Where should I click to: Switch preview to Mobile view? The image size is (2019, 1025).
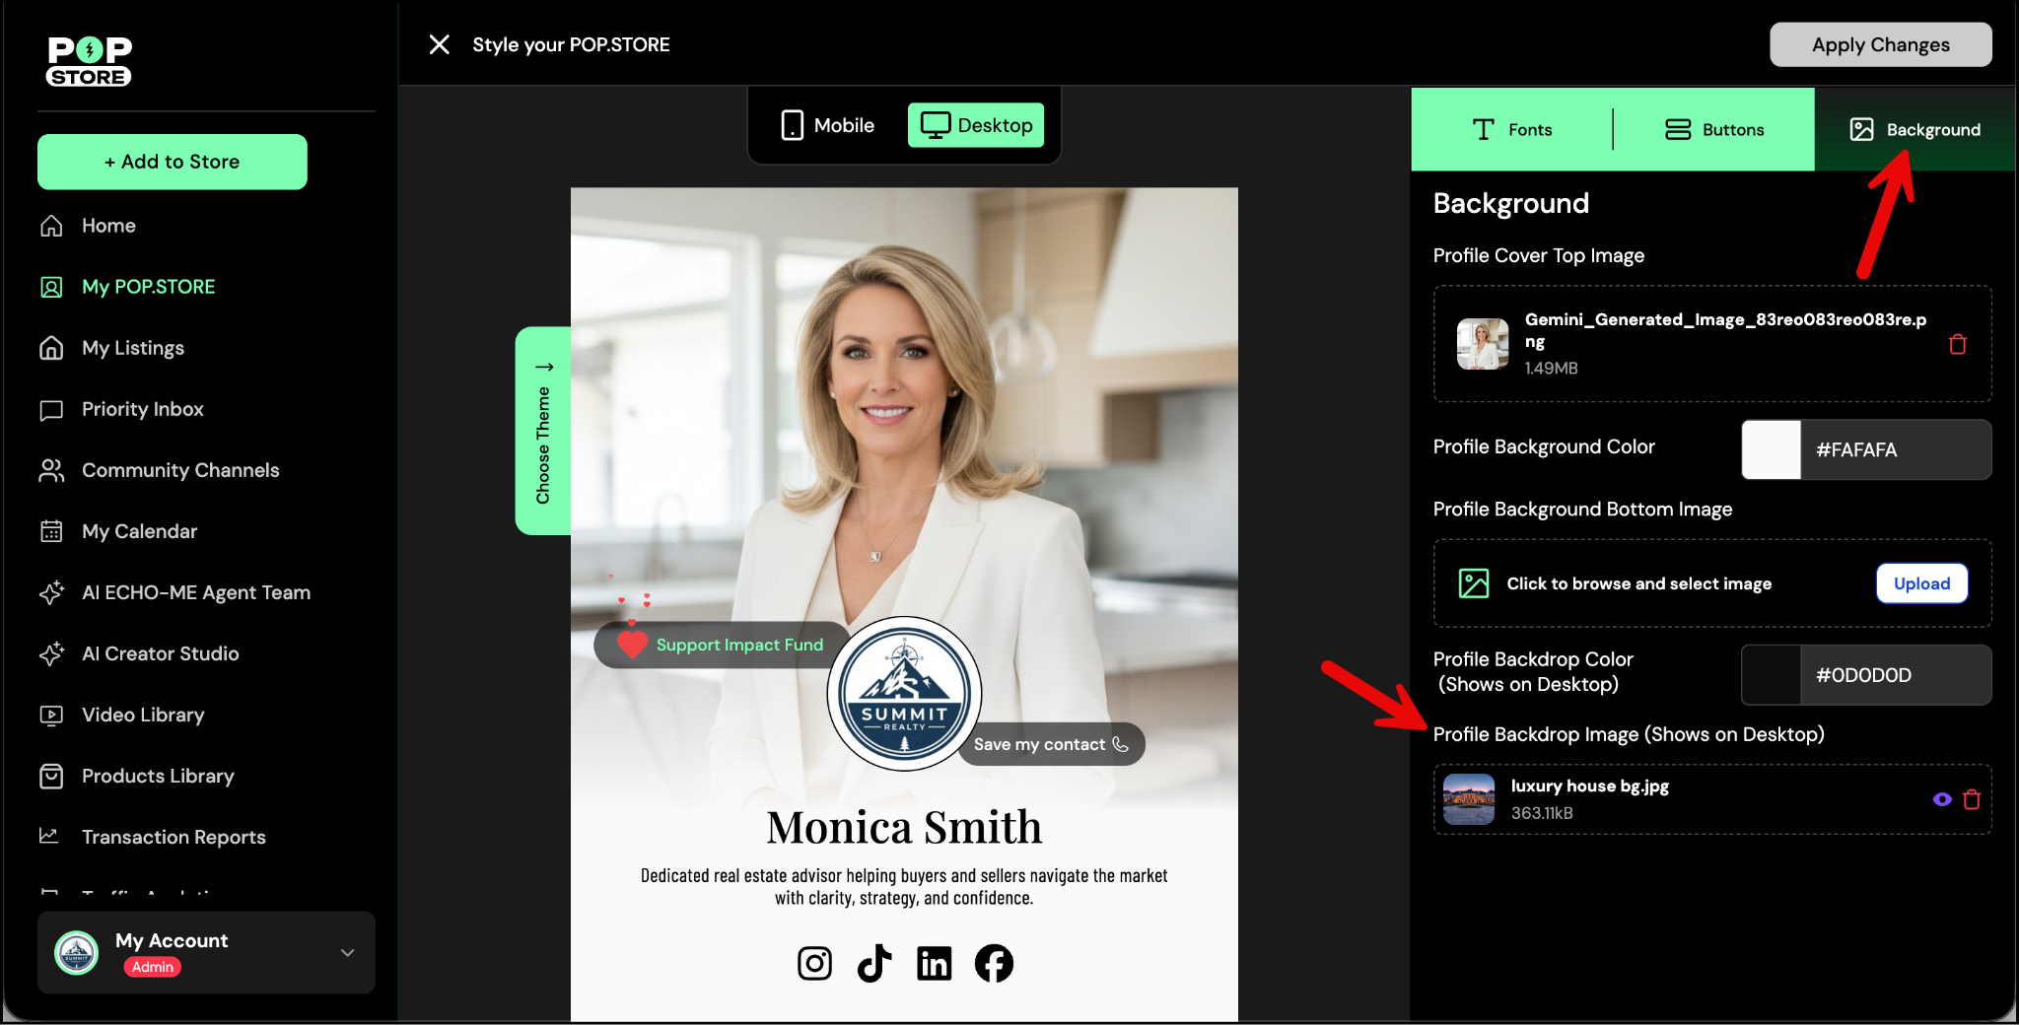coord(828,125)
